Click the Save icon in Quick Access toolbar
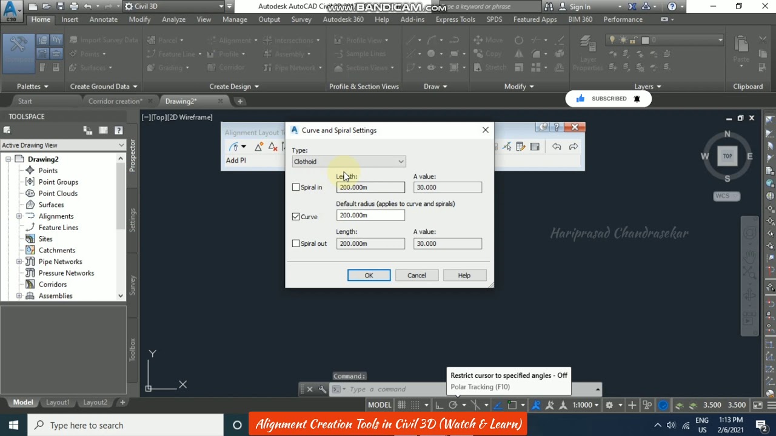The height and width of the screenshot is (436, 776). (x=60, y=7)
